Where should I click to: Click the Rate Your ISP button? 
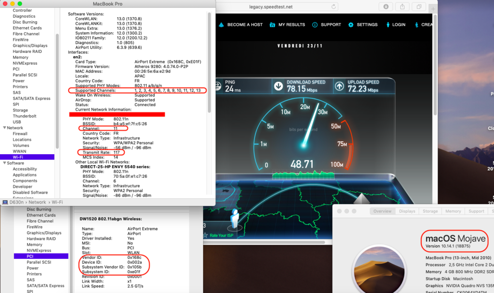tap(222, 236)
